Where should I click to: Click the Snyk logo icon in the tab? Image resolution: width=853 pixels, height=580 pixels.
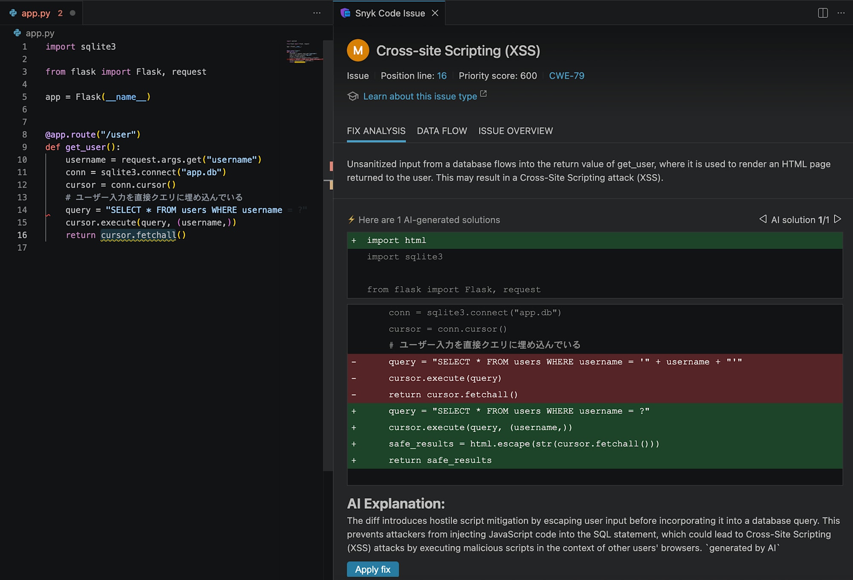(x=345, y=13)
